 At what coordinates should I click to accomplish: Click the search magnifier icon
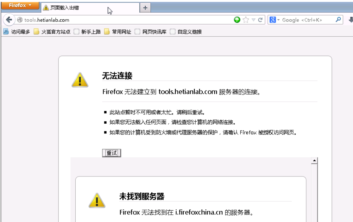[338, 20]
